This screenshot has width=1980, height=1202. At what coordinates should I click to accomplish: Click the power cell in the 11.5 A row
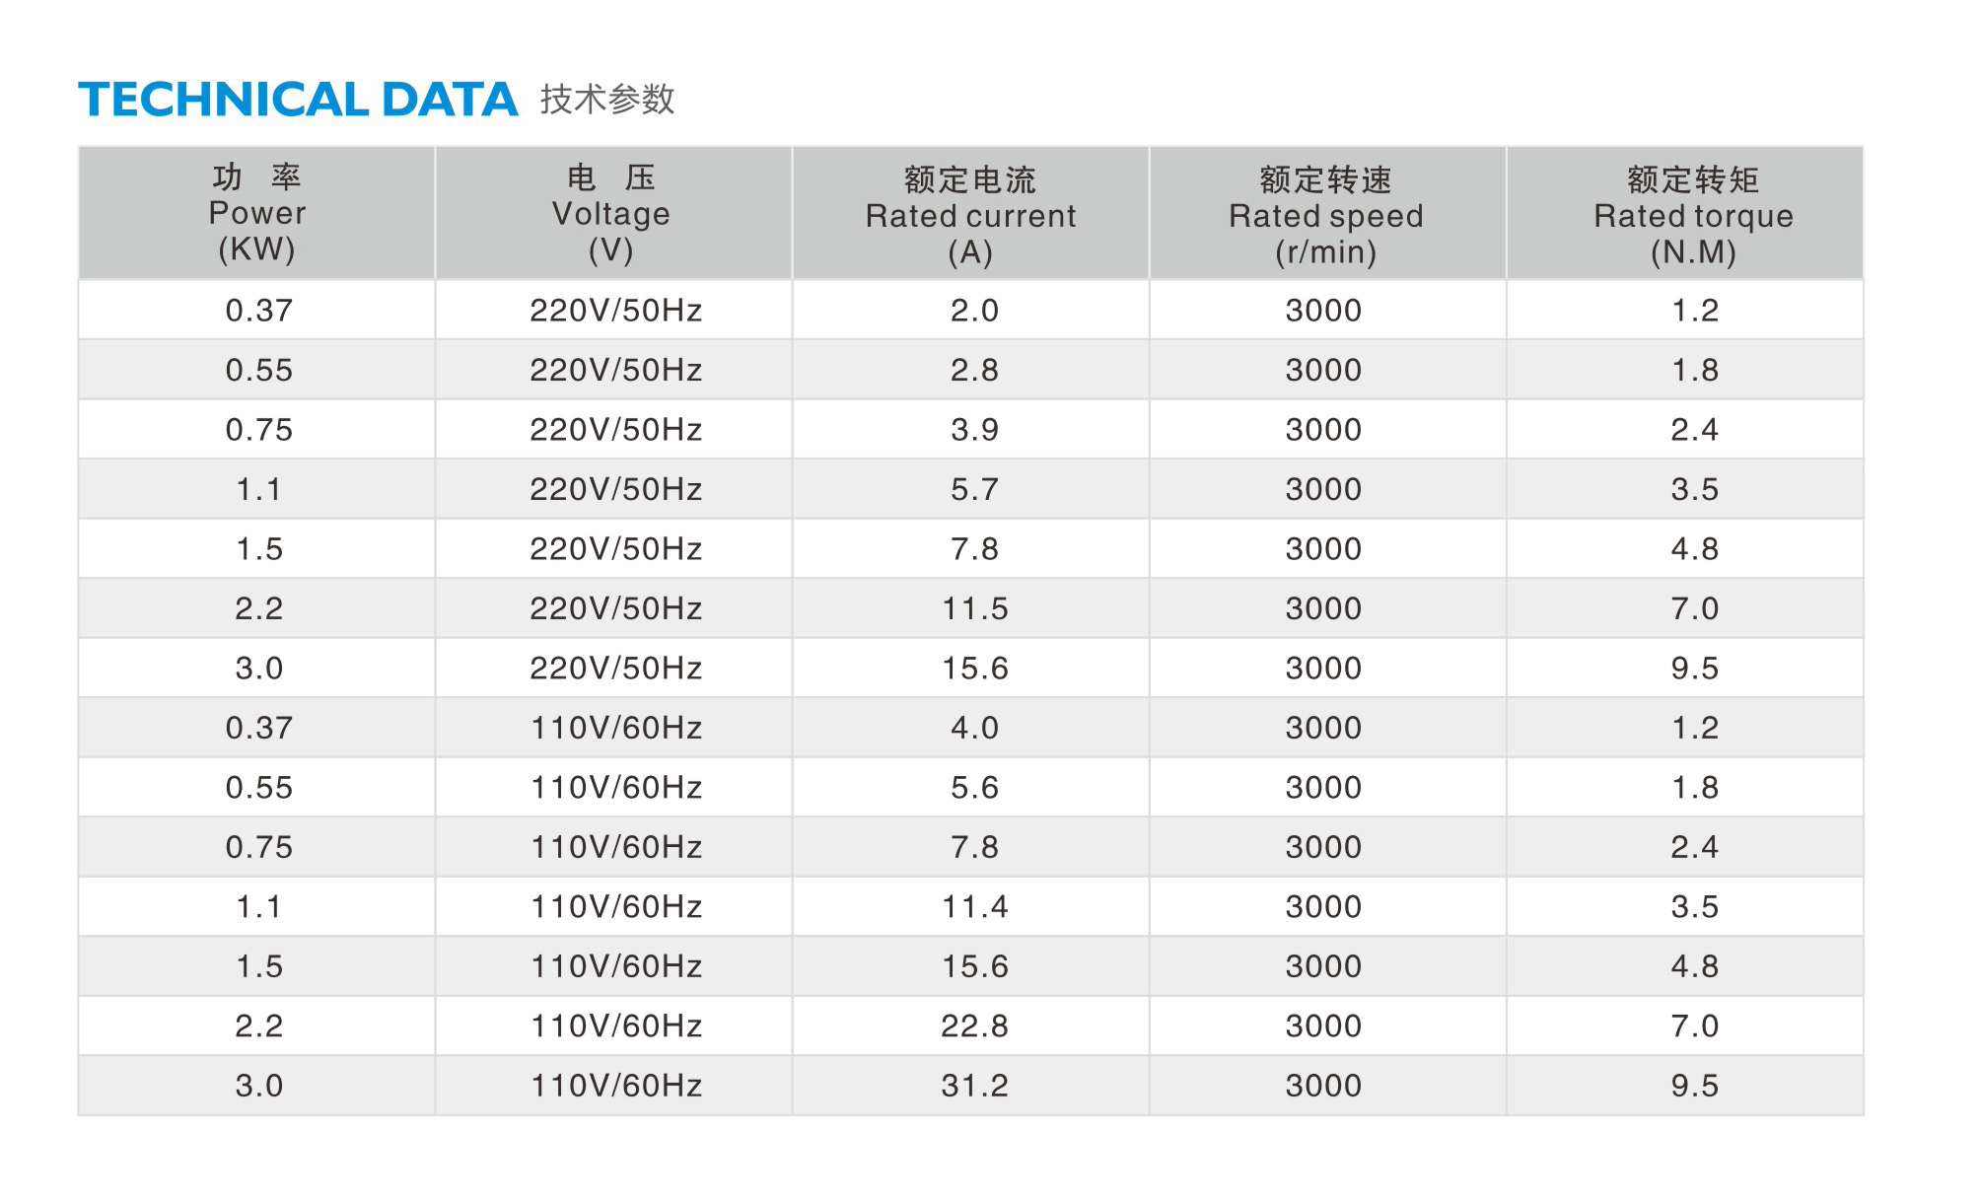pos(256,608)
